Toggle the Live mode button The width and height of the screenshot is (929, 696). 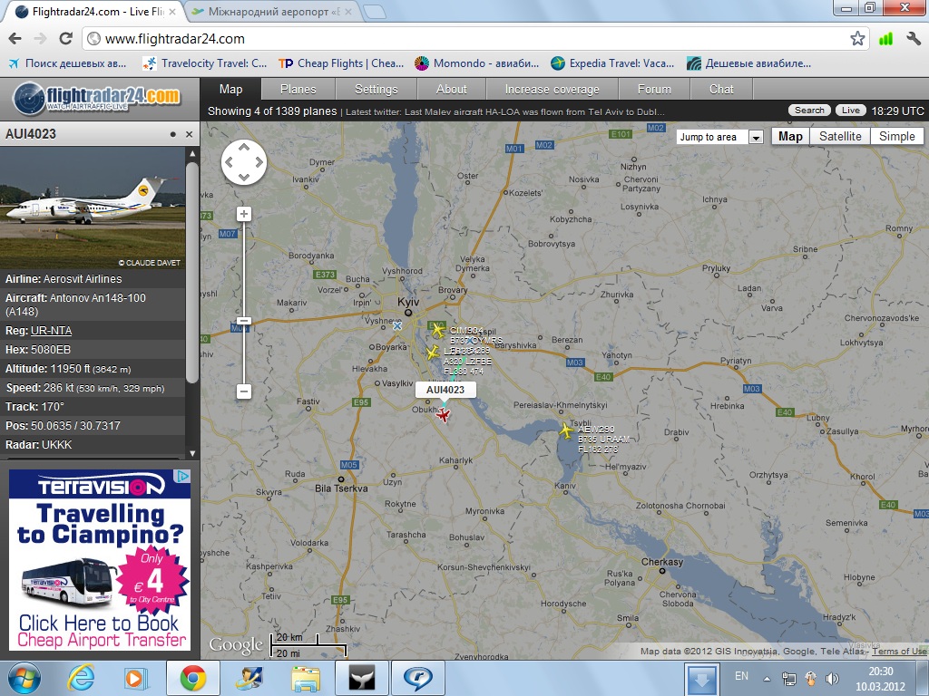tap(850, 111)
